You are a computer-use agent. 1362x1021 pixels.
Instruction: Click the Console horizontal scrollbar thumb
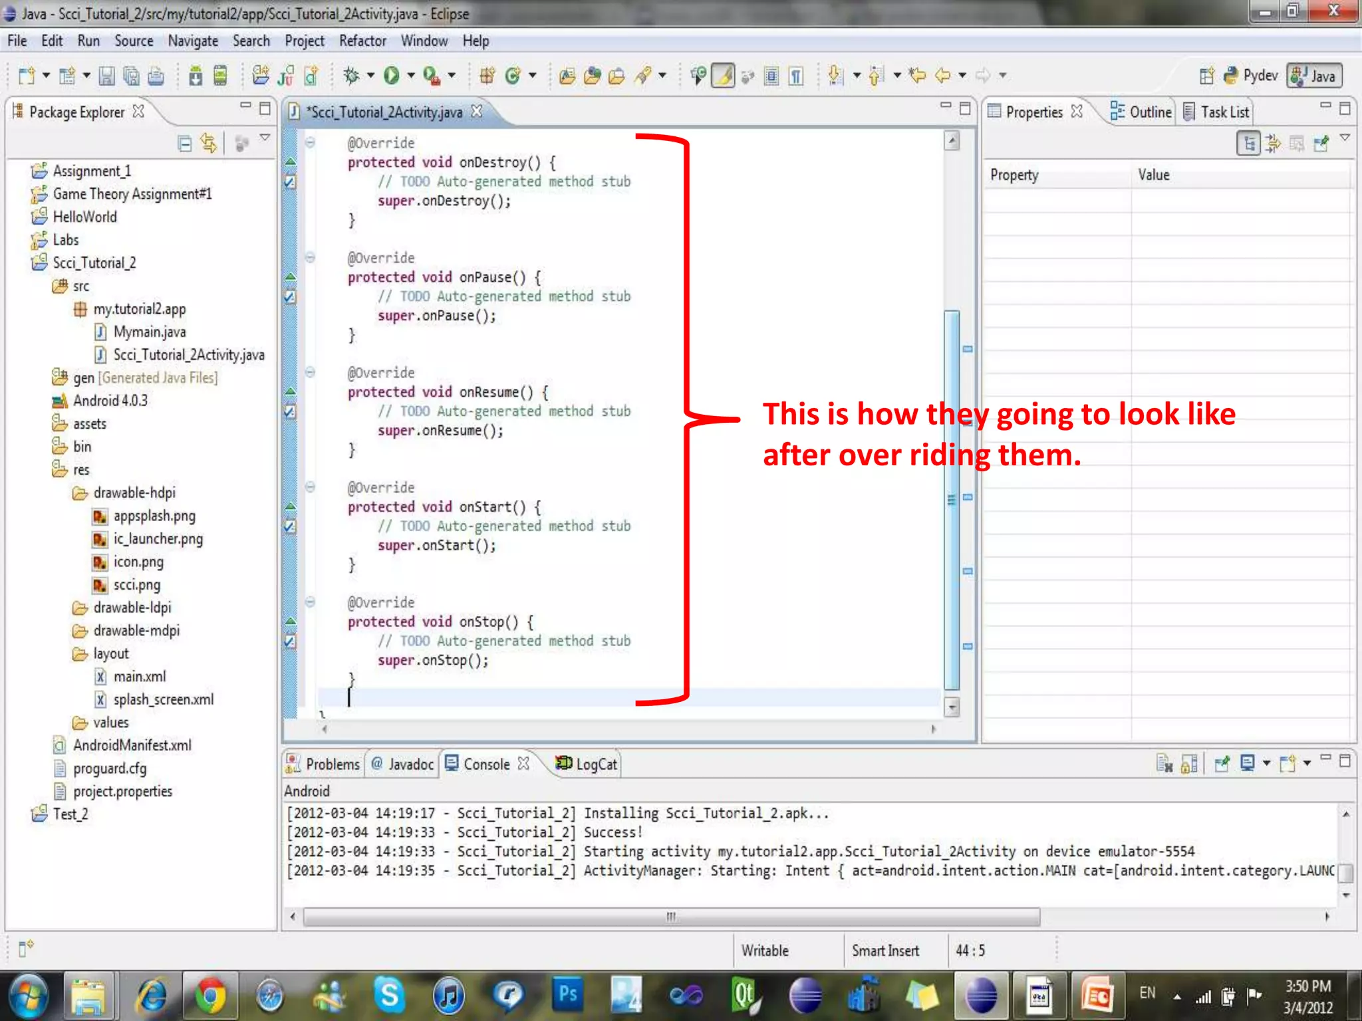click(672, 917)
